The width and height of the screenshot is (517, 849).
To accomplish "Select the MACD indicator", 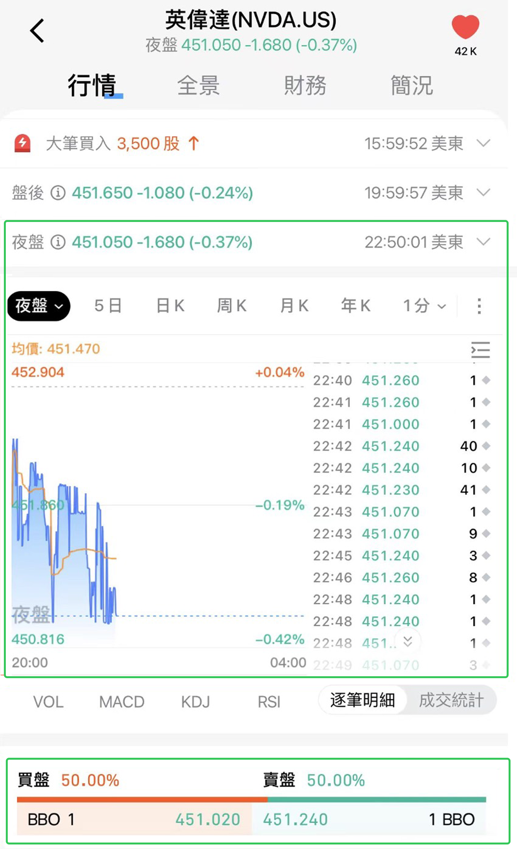I will tap(121, 701).
